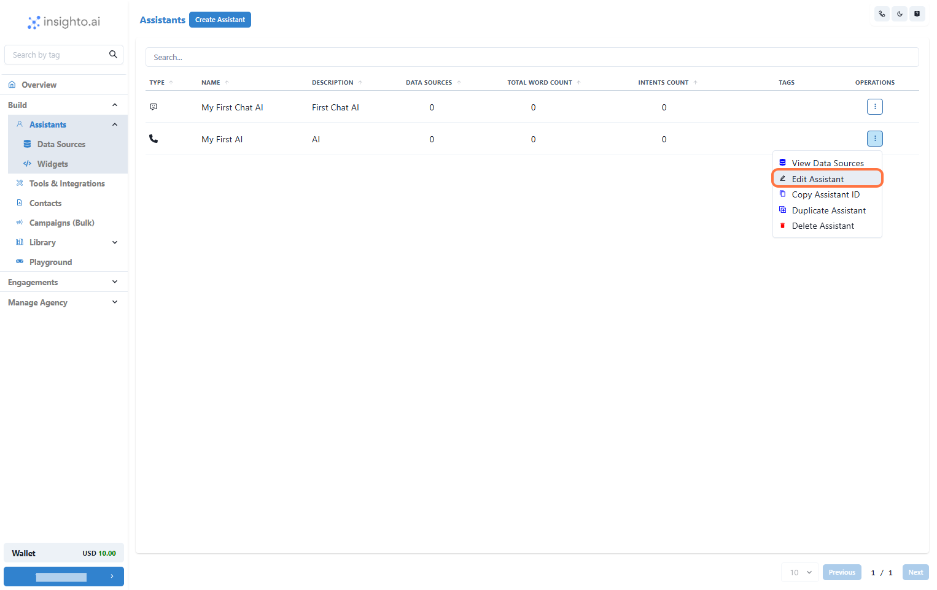Click the Next page button
The height and width of the screenshot is (590, 937).
click(x=916, y=572)
